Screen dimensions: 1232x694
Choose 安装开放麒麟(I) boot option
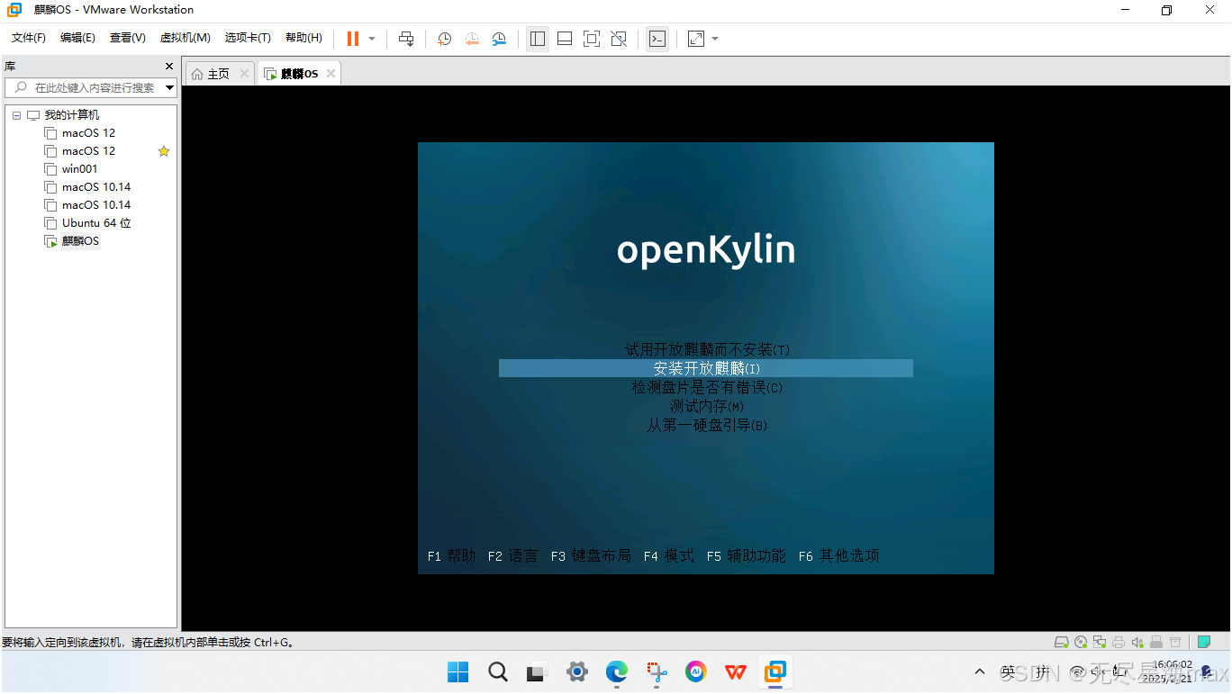706,368
